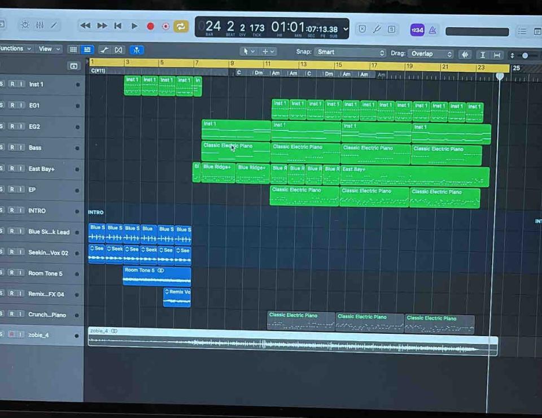This screenshot has width=542, height=418.
Task: Adjust the vertical zoom slider
Action: tap(524, 55)
